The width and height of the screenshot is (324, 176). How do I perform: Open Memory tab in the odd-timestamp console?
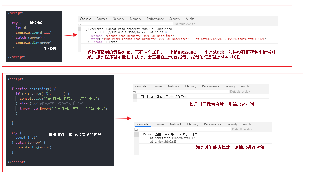pyautogui.click(x=191, y=86)
